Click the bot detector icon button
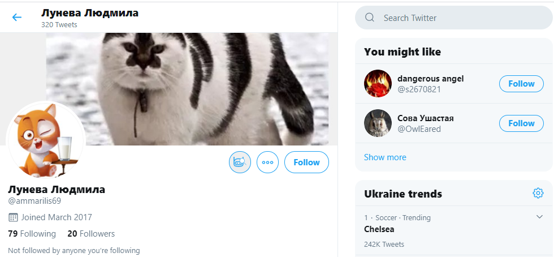Viewport: 554px width, 257px height. click(x=240, y=162)
